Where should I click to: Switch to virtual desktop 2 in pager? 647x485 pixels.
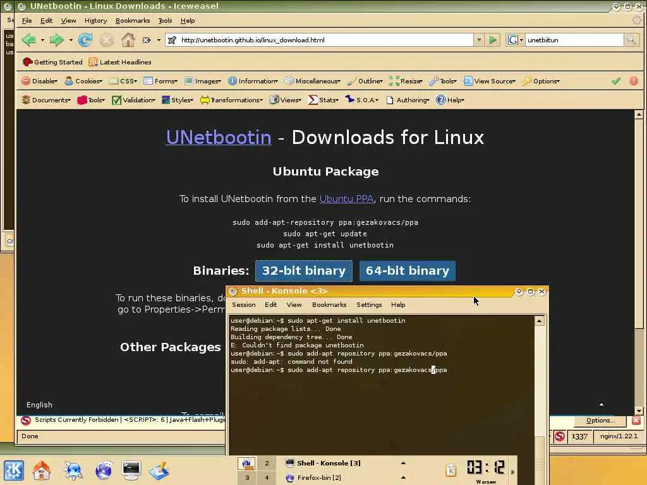(267, 463)
